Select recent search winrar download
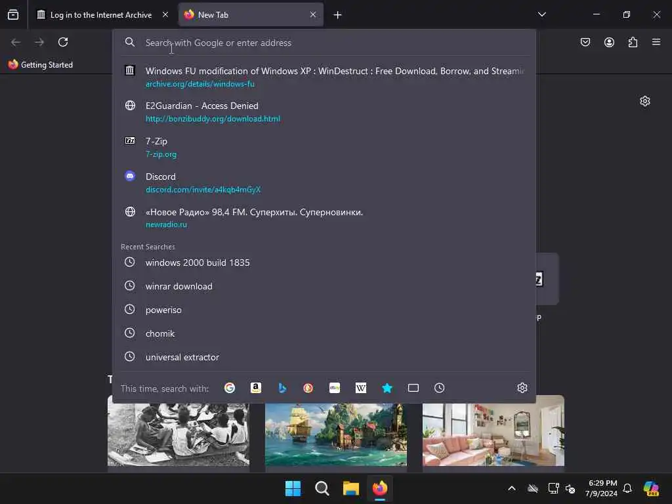 (x=324, y=286)
